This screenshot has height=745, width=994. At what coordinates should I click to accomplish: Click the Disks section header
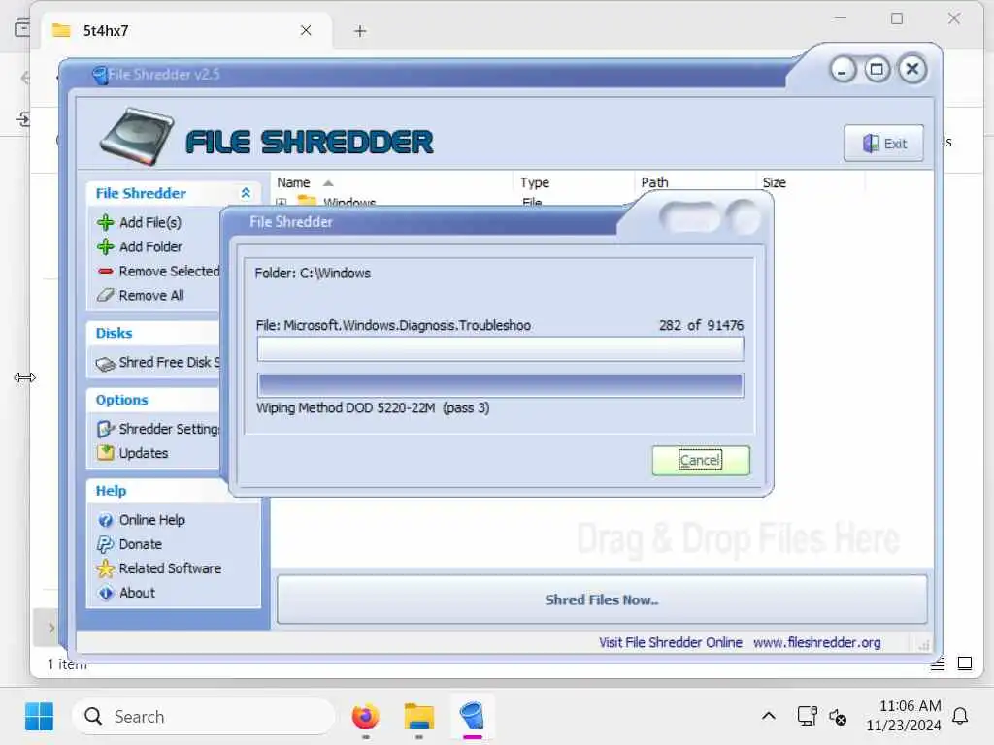tap(115, 334)
